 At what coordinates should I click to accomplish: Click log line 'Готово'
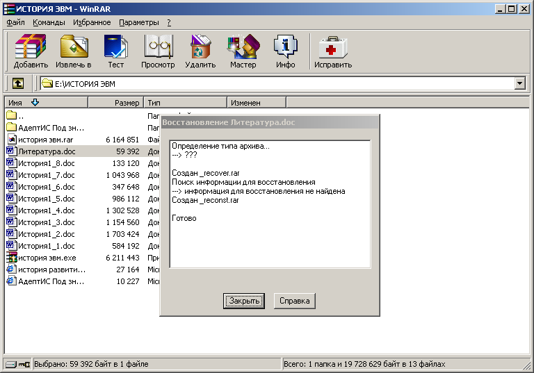[184, 218]
